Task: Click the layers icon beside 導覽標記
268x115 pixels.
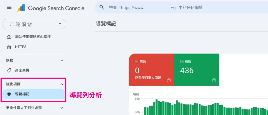Action: (x=9, y=94)
